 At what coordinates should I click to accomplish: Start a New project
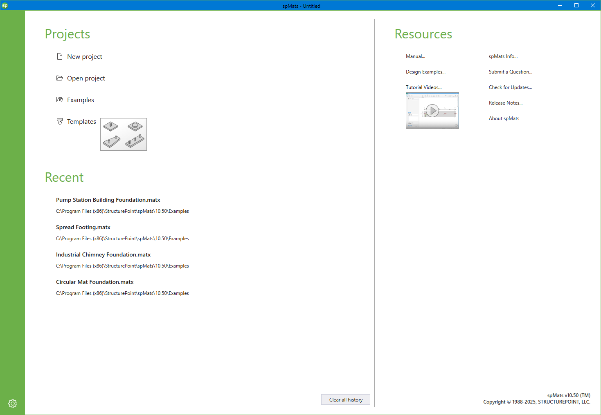84,56
